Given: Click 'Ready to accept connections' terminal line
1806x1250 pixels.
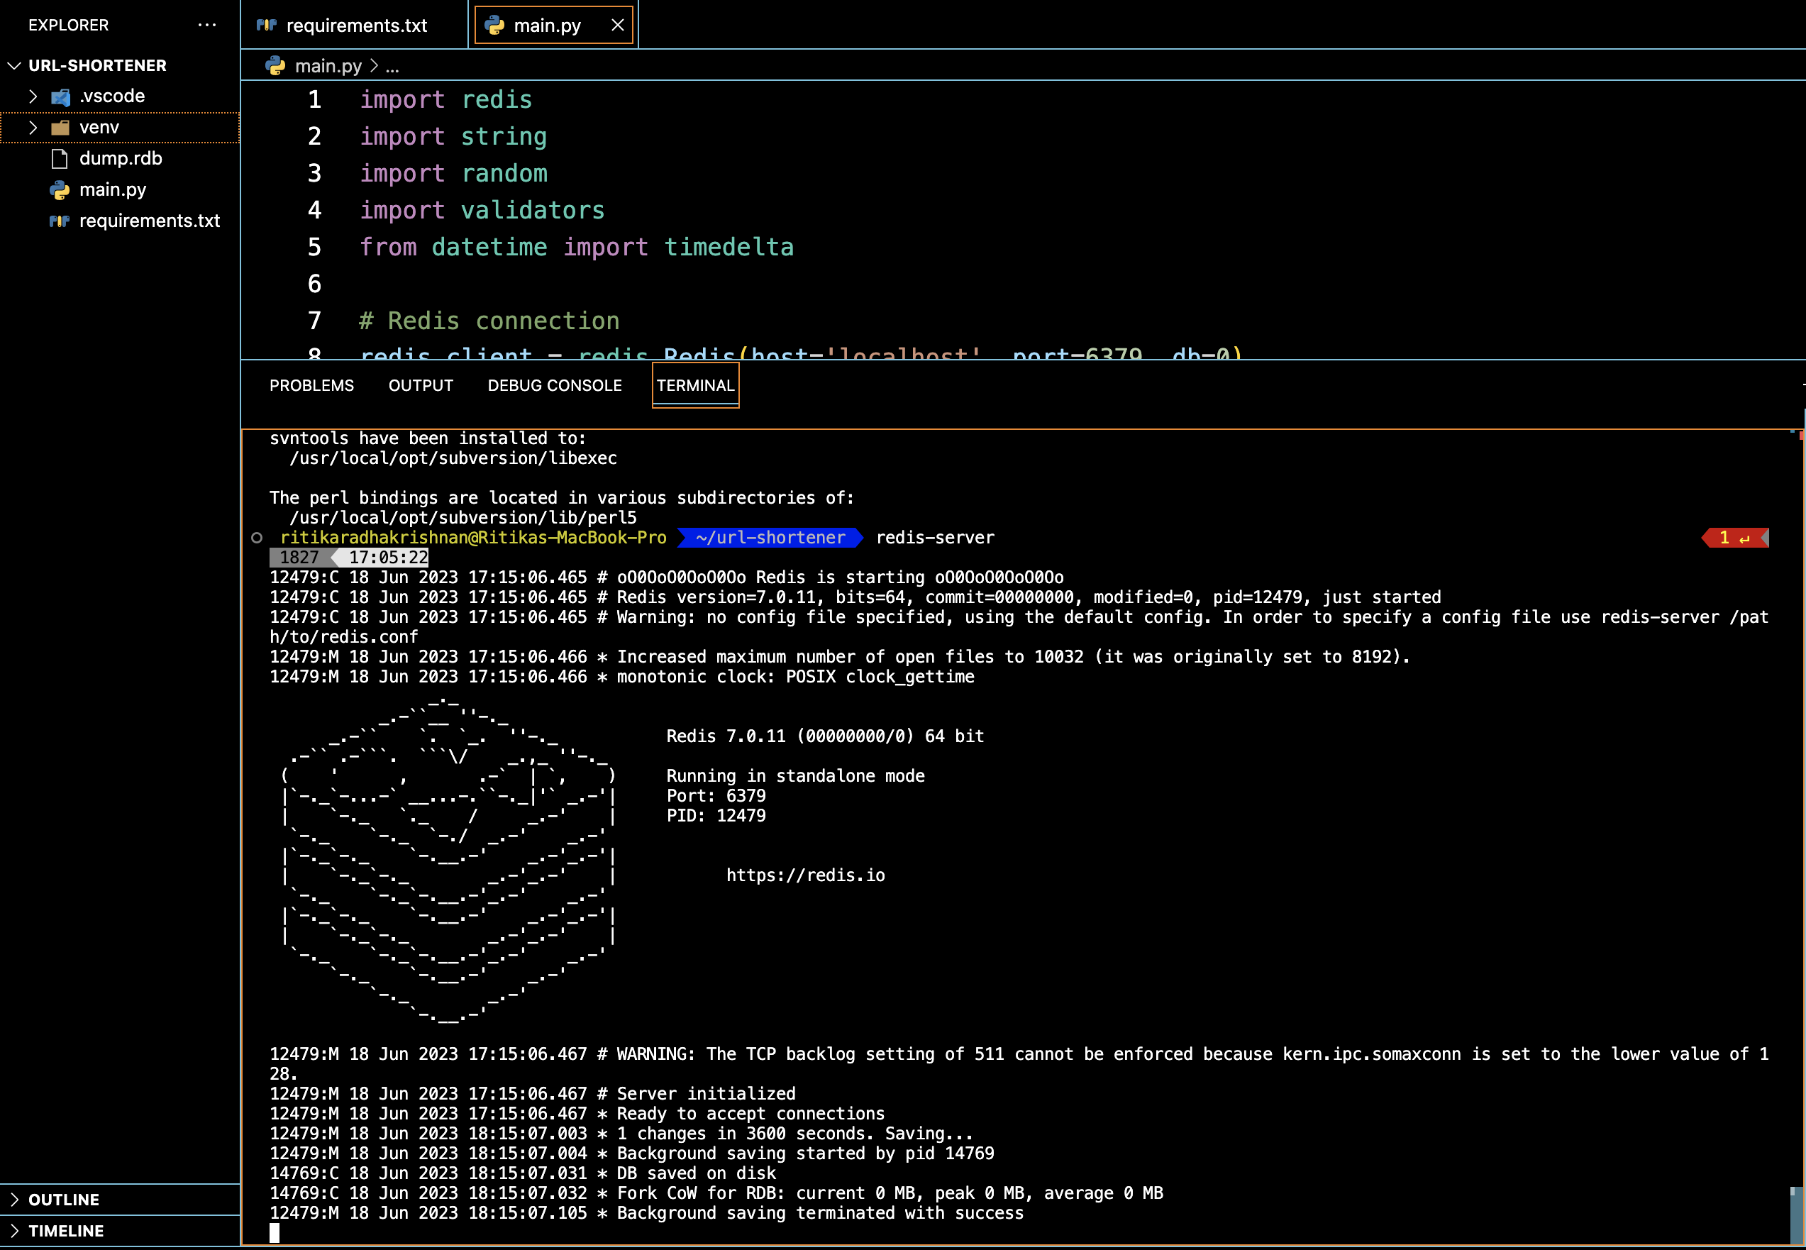Looking at the screenshot, I should pos(750,1115).
